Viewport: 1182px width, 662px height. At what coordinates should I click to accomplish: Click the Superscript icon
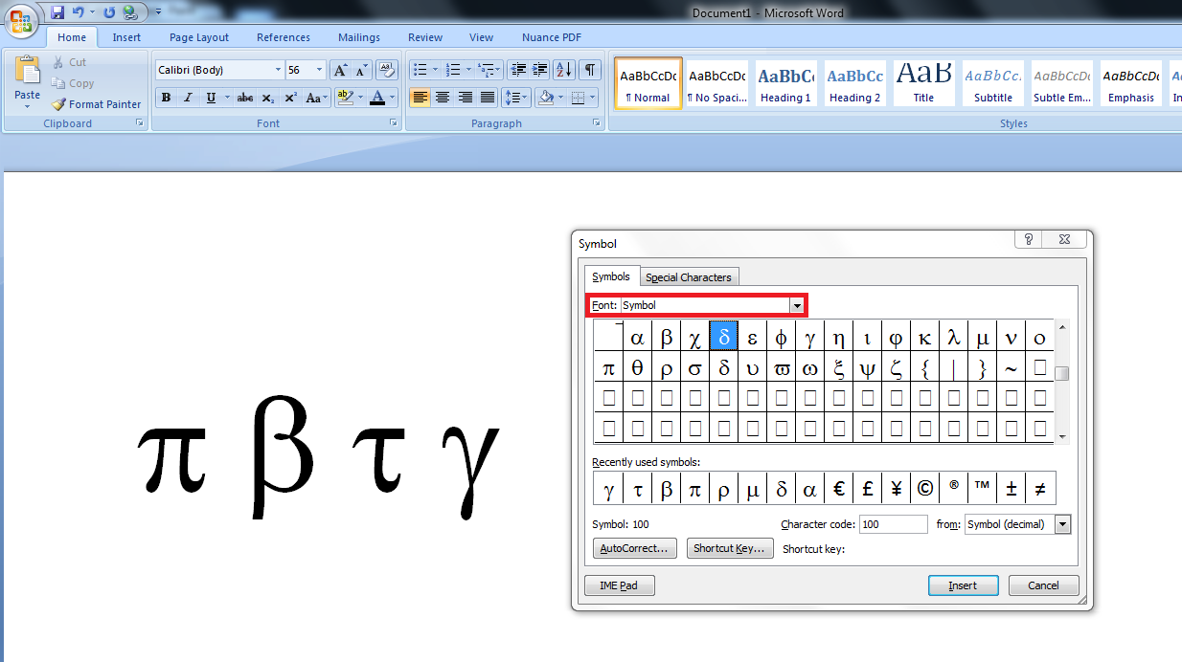pos(289,98)
